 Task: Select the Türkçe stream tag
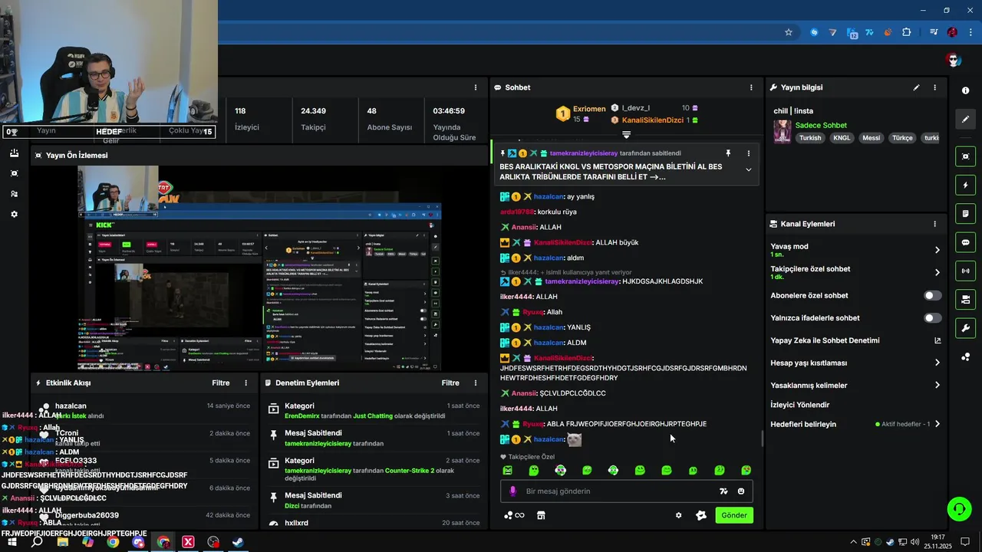pos(902,138)
